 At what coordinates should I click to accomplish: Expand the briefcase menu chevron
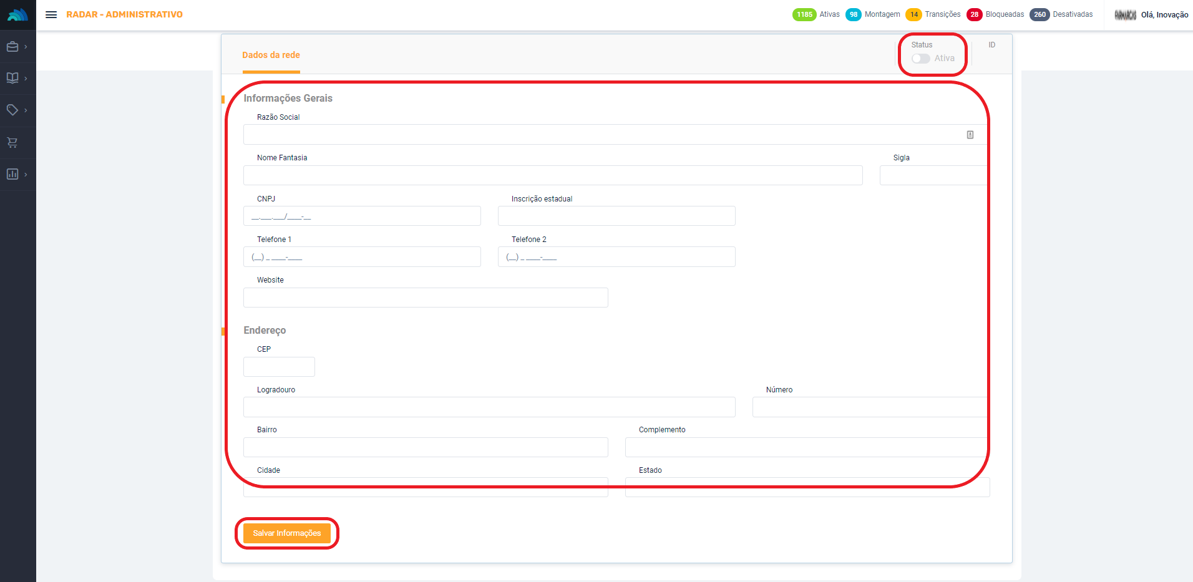26,47
